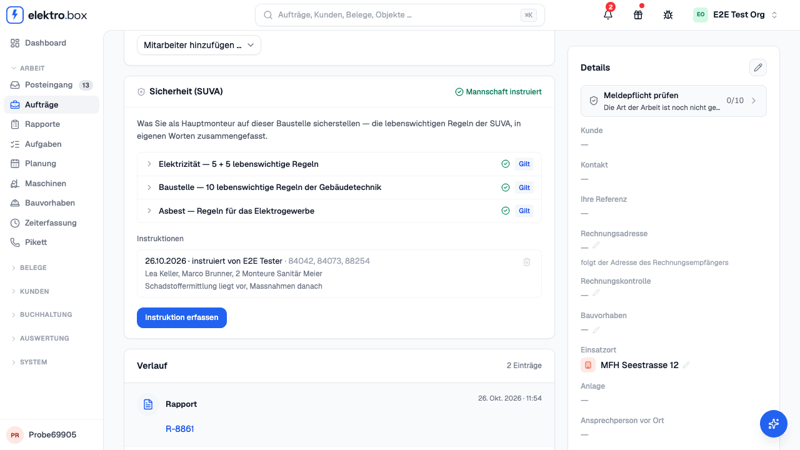
Task: Expand the BUCHHALTUNG sidebar section
Action: point(51,314)
